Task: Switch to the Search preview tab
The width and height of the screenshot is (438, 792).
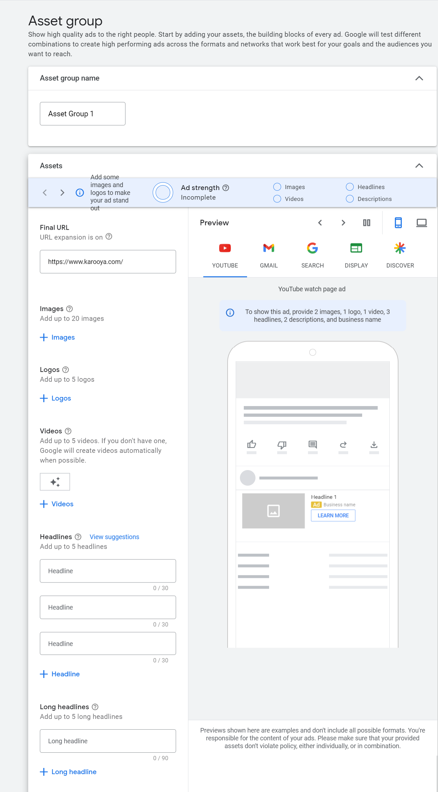Action: pyautogui.click(x=313, y=256)
